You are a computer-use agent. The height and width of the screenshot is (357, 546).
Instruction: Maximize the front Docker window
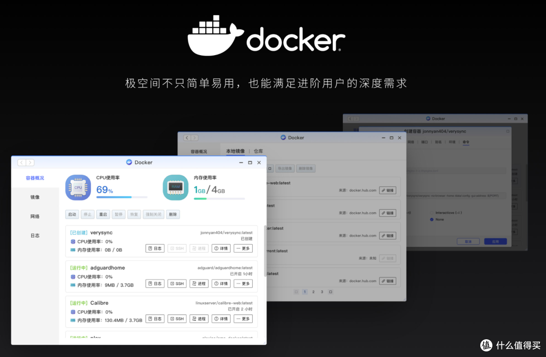click(x=250, y=163)
